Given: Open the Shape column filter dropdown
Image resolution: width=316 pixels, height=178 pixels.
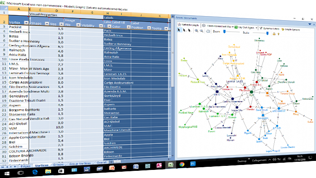Looking at the screenshot, I should 47,23.
